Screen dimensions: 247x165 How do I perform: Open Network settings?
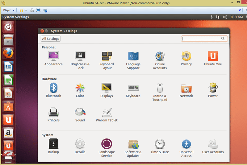coord(186,90)
